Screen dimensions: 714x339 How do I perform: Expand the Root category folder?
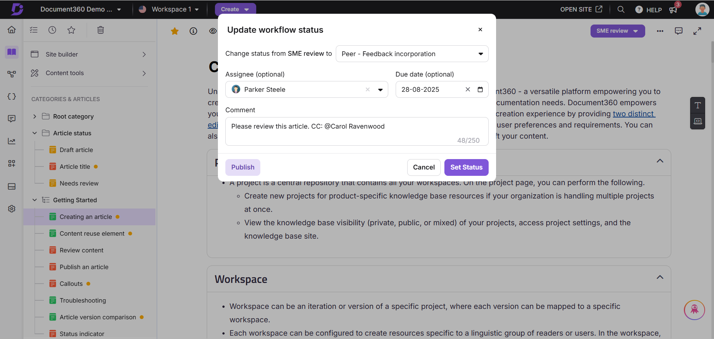coord(35,116)
